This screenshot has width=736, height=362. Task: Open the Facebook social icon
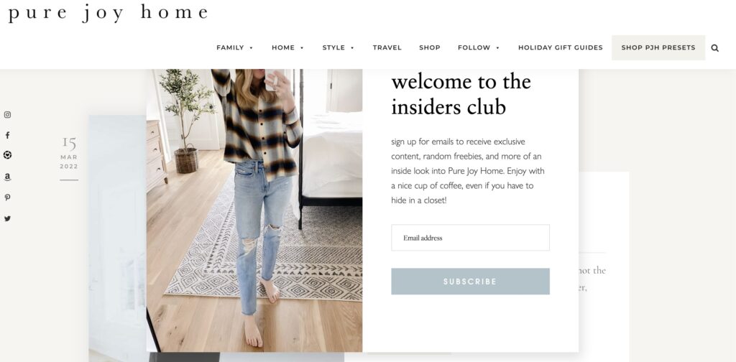click(x=7, y=136)
